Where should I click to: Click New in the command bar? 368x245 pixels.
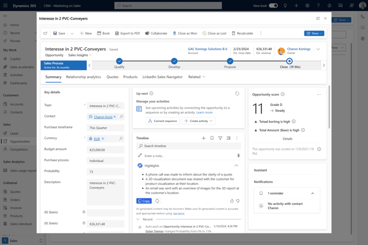click(86, 33)
